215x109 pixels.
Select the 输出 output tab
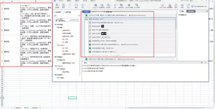pyautogui.click(x=86, y=63)
